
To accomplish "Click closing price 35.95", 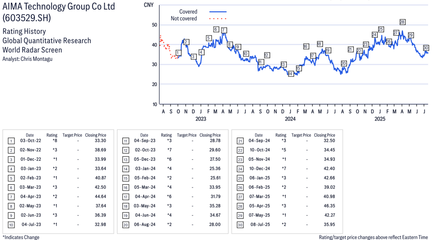I will pos(330,225).
